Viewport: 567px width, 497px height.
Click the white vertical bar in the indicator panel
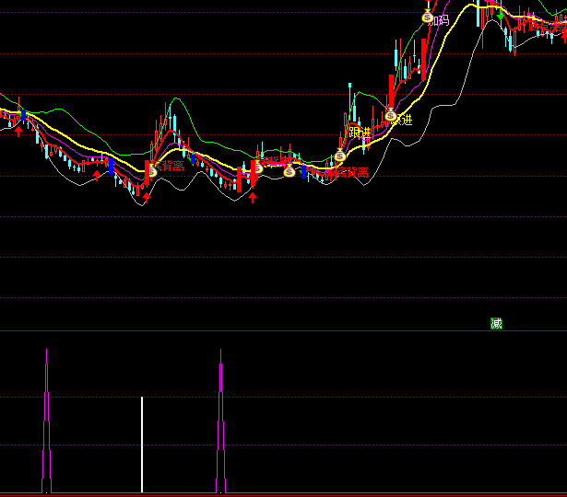(x=142, y=444)
